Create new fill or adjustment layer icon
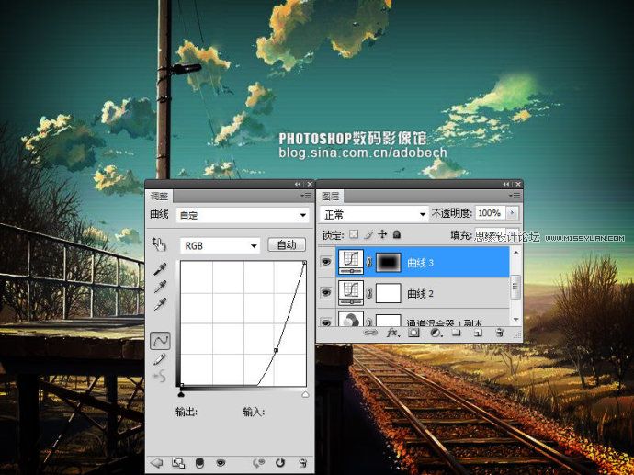 (x=436, y=334)
